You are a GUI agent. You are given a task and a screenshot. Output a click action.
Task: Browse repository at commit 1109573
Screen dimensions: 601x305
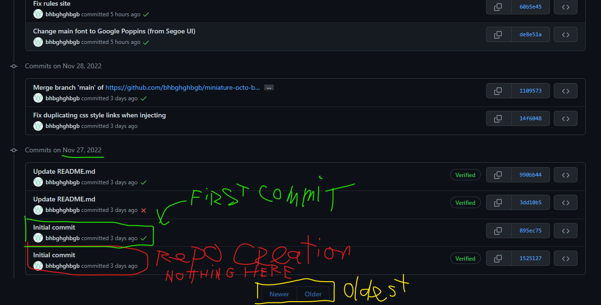tap(566, 91)
